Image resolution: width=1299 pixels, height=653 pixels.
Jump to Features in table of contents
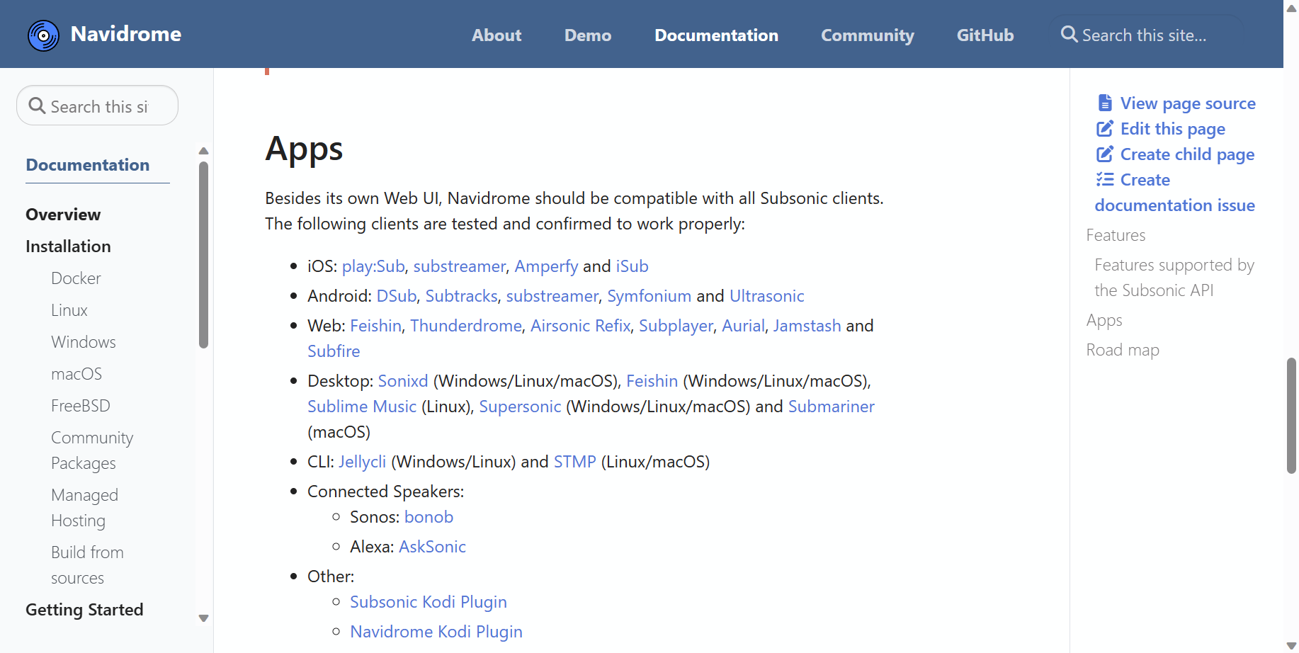[1116, 235]
